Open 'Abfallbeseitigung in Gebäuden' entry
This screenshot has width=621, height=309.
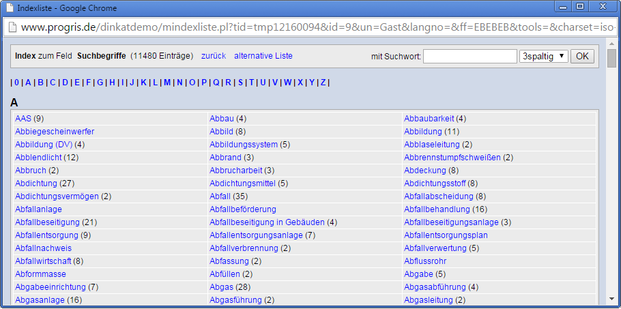267,222
